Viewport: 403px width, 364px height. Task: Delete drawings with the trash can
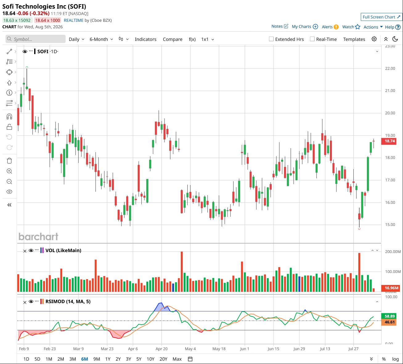click(9, 161)
